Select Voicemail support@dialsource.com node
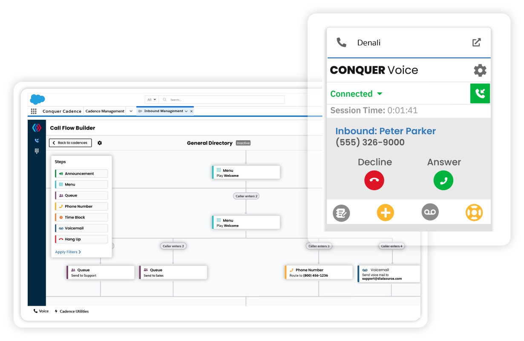This screenshot has width=524, height=341. 389,274
